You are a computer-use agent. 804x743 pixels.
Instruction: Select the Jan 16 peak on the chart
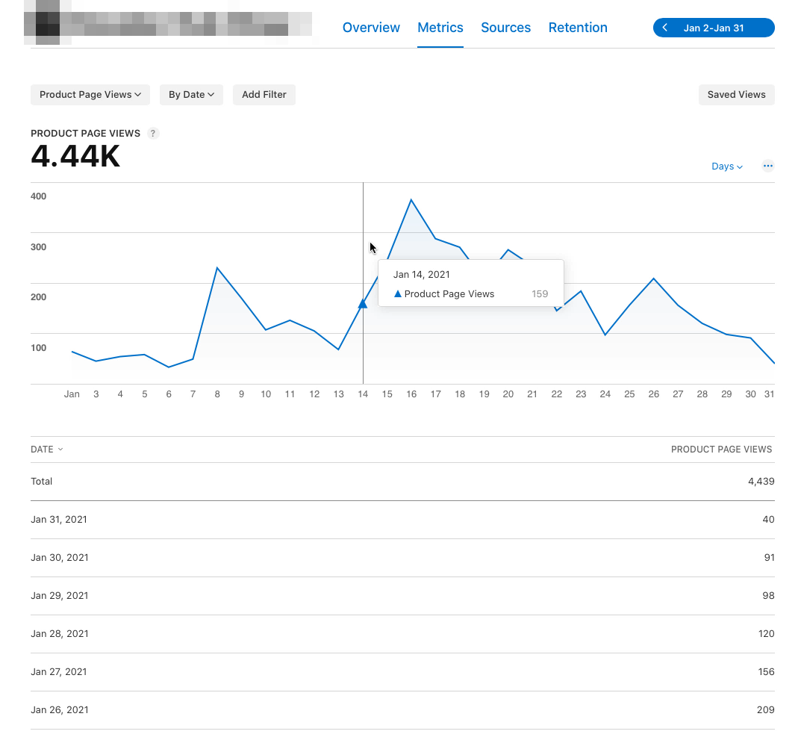pos(411,200)
